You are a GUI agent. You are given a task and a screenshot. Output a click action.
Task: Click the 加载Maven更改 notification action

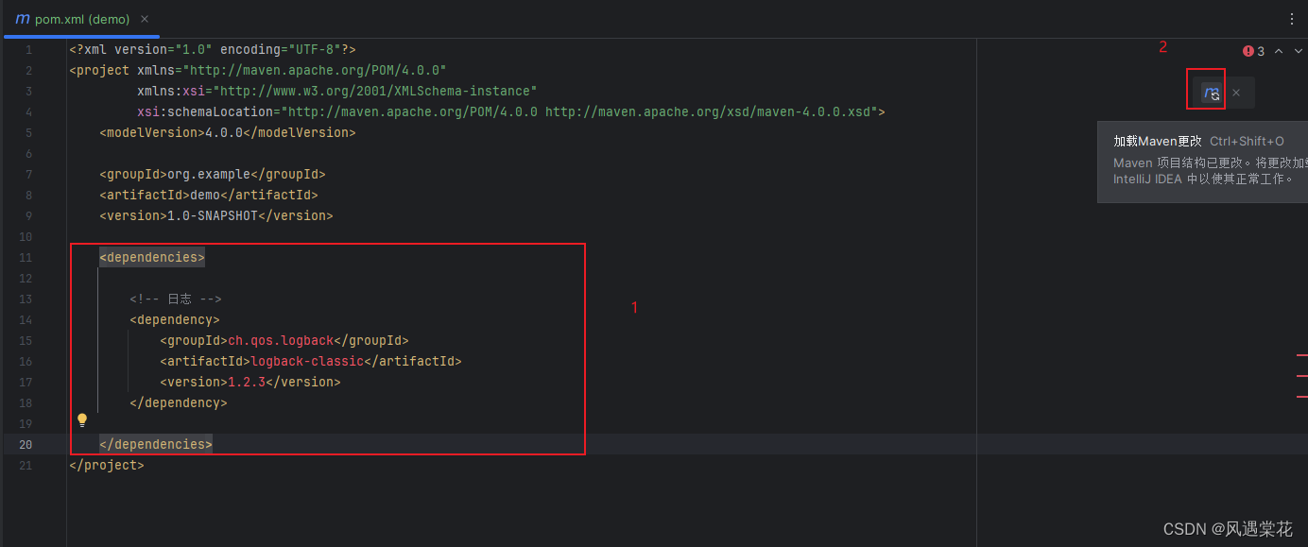click(1157, 140)
